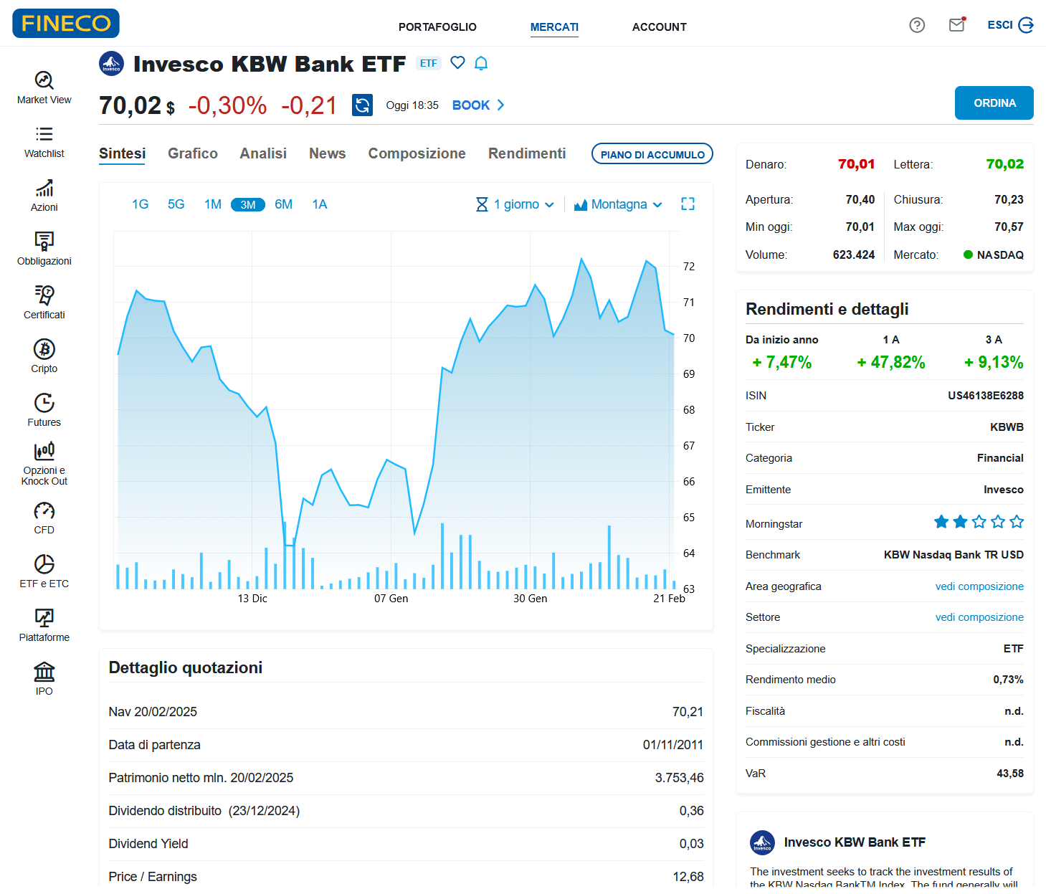This screenshot has width=1046, height=894.
Task: Open the PORTAFOGLIO menu
Action: point(437,27)
